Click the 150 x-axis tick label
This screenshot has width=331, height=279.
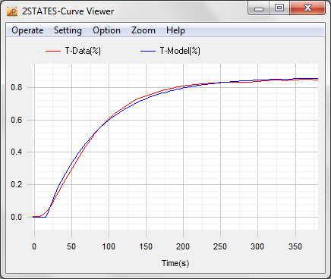(146, 246)
